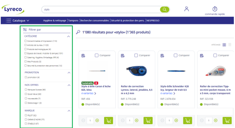235x128 pixels.
Task: Open Roller de correction Lyreco product
Action: click(x=136, y=90)
